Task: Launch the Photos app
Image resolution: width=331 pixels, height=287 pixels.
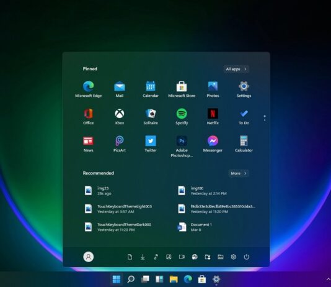Action: (x=213, y=89)
